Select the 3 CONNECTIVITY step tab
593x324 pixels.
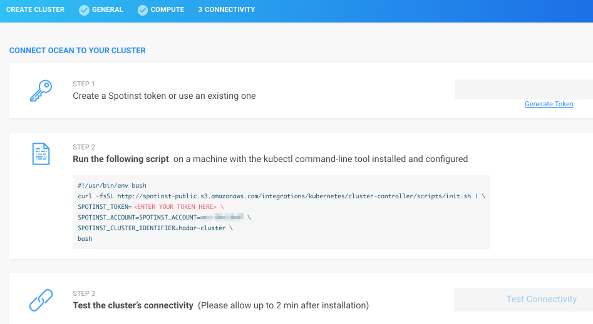click(226, 10)
